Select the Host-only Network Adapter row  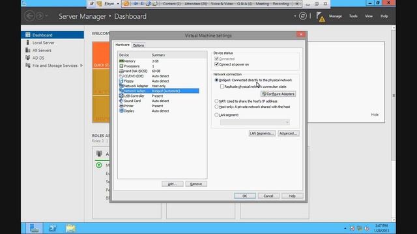[159, 86]
